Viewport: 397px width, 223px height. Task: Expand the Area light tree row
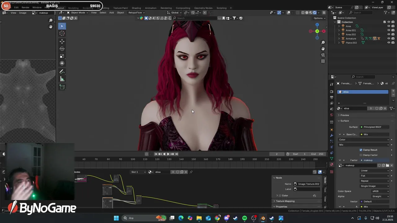click(339, 26)
